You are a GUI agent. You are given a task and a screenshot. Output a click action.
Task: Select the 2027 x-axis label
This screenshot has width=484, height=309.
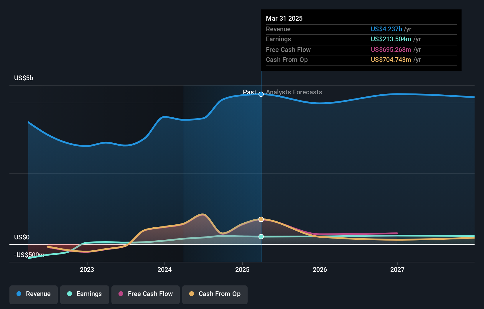pos(397,270)
